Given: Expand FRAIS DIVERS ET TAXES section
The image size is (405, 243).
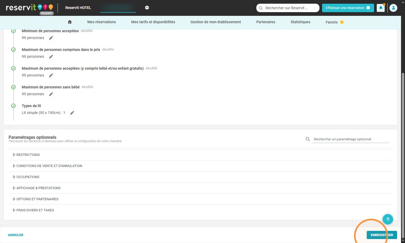Looking at the screenshot, I should point(201,210).
